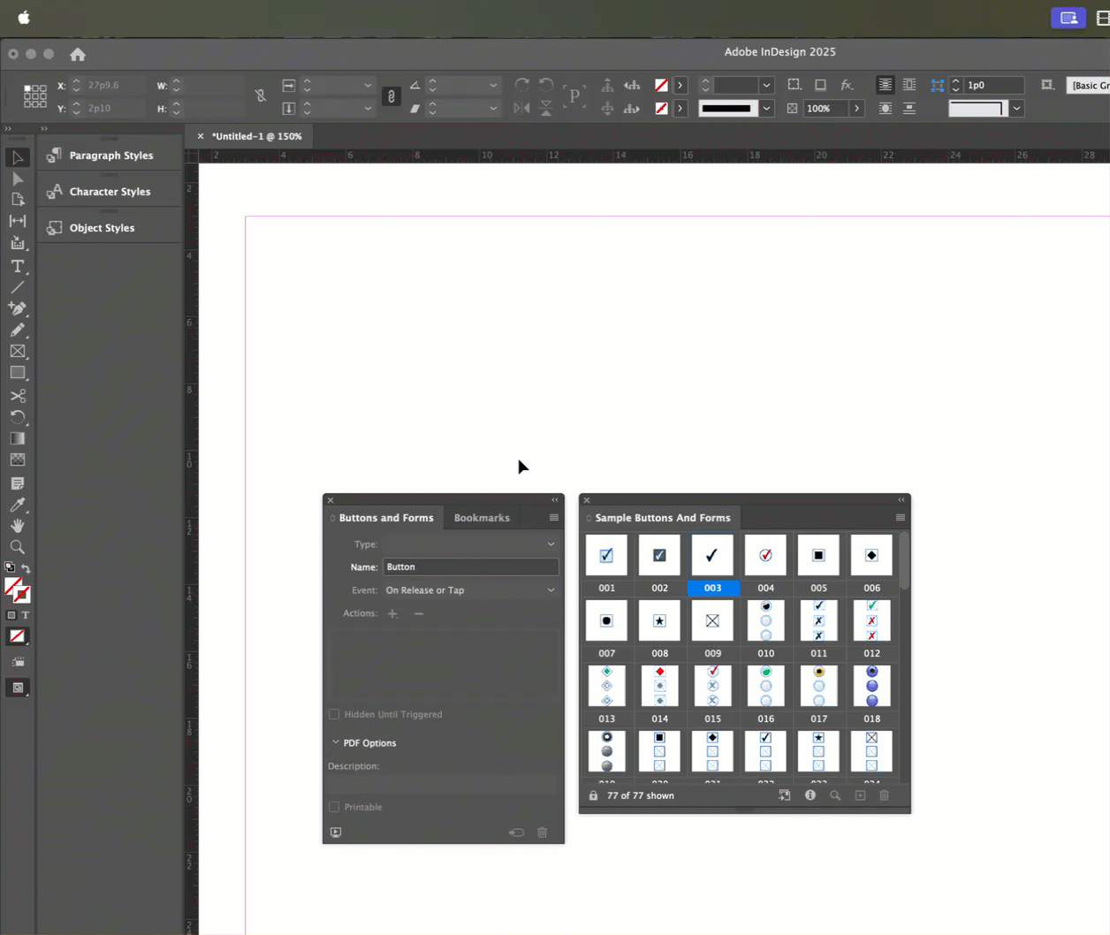Image resolution: width=1110 pixels, height=935 pixels.
Task: Click the fx effects icon
Action: (x=847, y=85)
